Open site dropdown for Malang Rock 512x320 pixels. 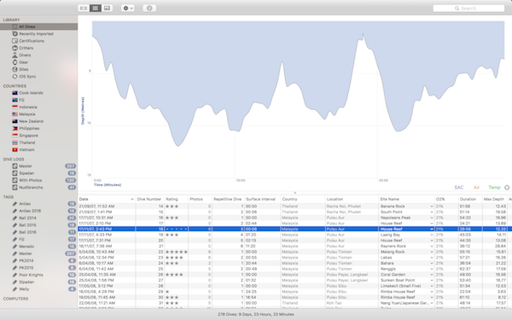click(x=431, y=252)
